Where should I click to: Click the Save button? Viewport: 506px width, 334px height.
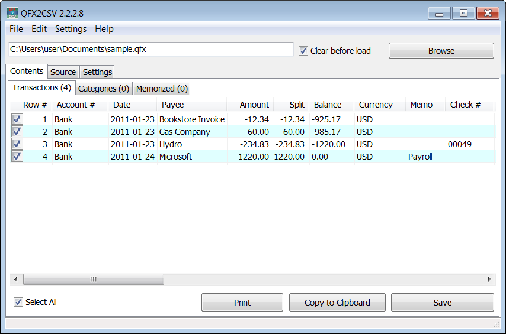pos(443,303)
